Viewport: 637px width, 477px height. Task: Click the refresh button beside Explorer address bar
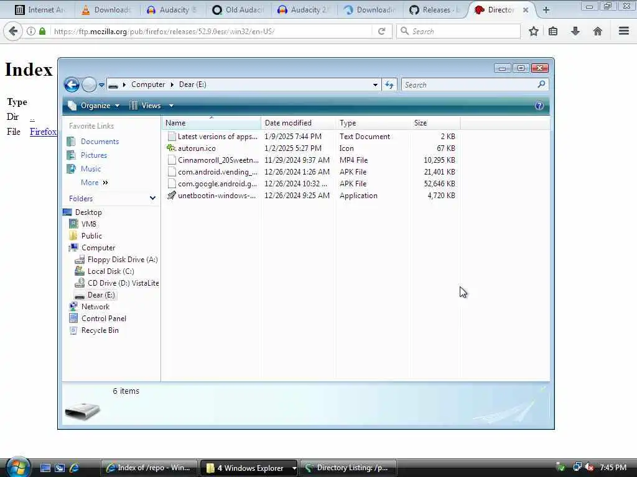(x=389, y=84)
